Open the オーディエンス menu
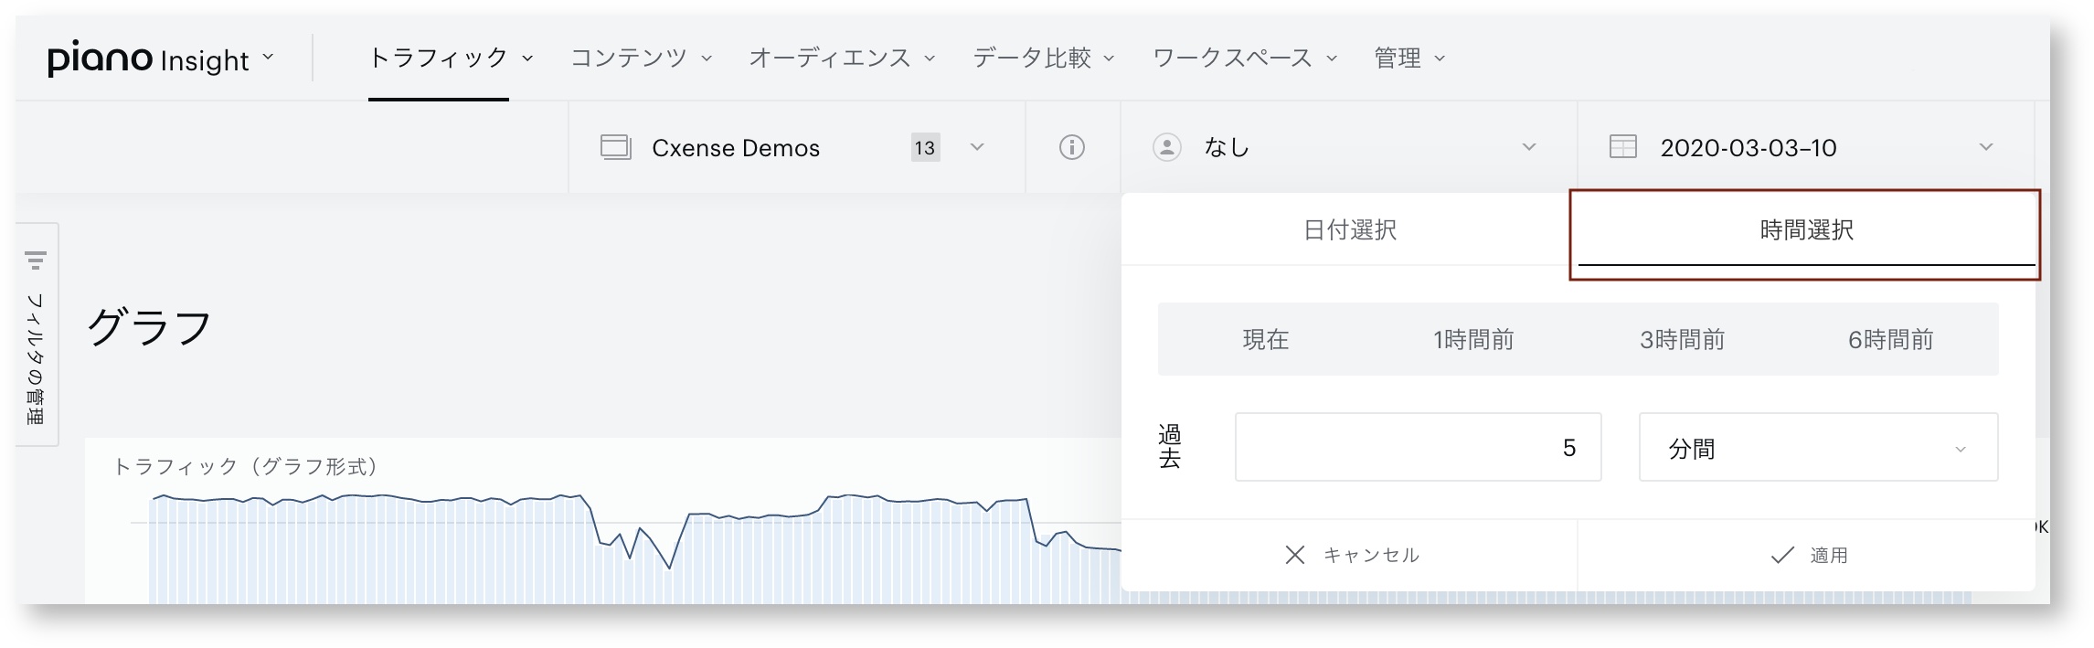2094x648 pixels. (830, 58)
